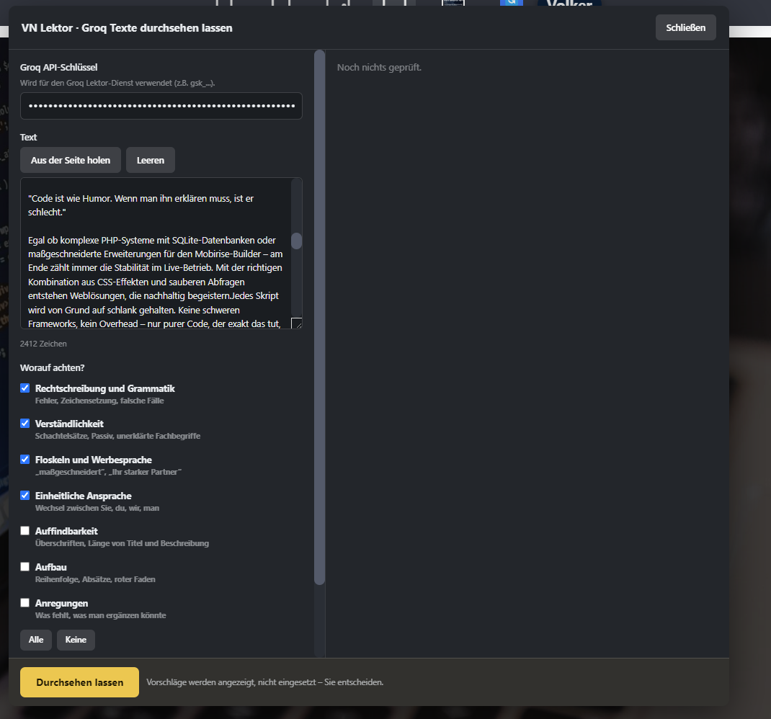The height and width of the screenshot is (719, 771).
Task: Click the left panel vertical scrollbar
Action: [x=320, y=317]
